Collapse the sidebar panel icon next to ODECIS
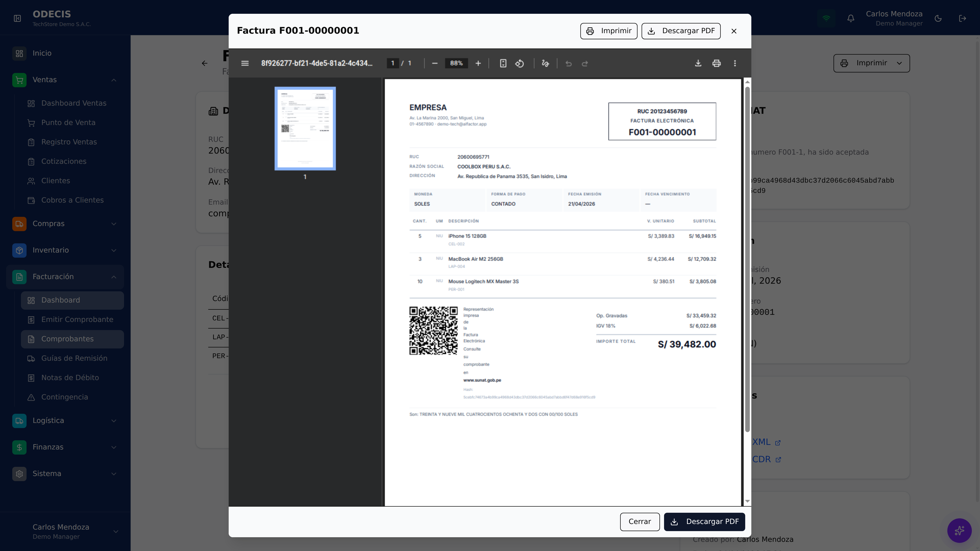The width and height of the screenshot is (980, 551). point(18,18)
